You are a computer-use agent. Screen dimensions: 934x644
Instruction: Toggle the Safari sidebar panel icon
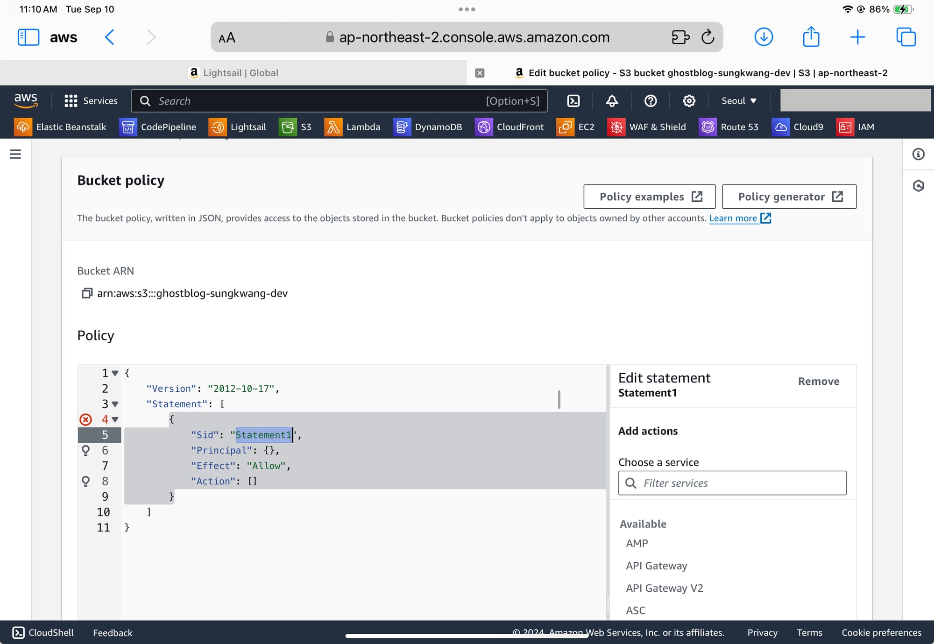(x=28, y=37)
